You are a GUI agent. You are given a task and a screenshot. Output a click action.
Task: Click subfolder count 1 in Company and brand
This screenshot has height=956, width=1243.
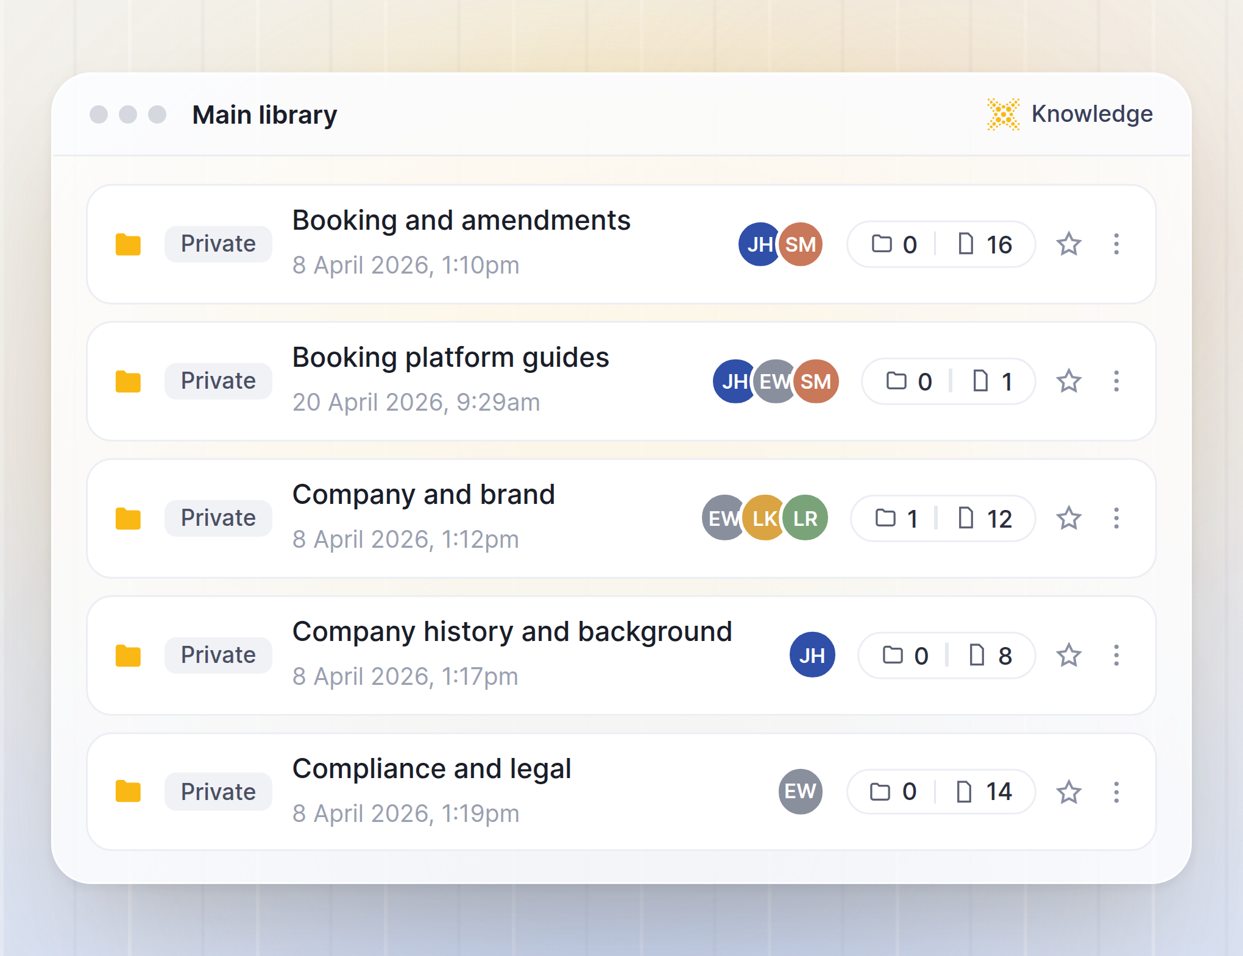click(896, 519)
